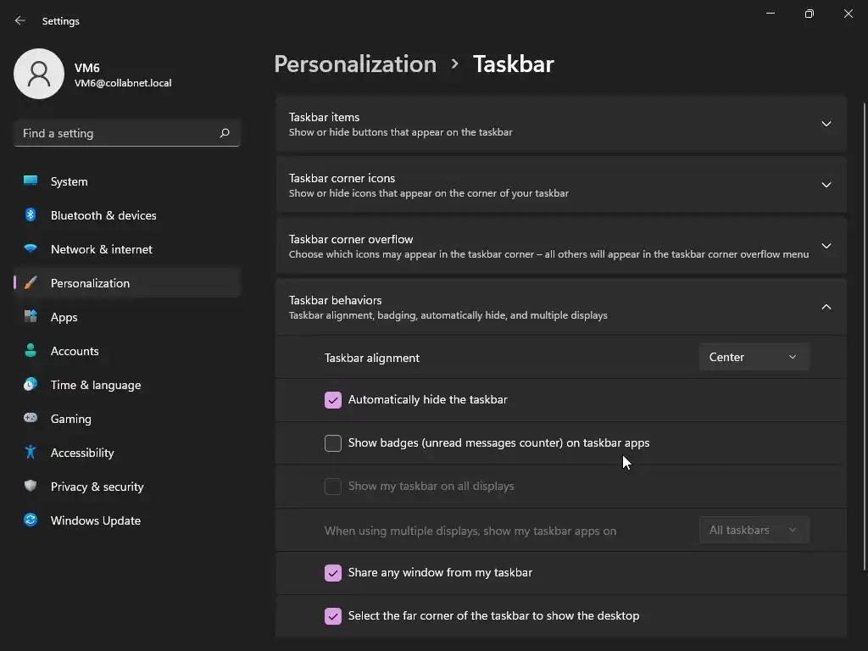Open the Accessibility settings page

(82, 453)
